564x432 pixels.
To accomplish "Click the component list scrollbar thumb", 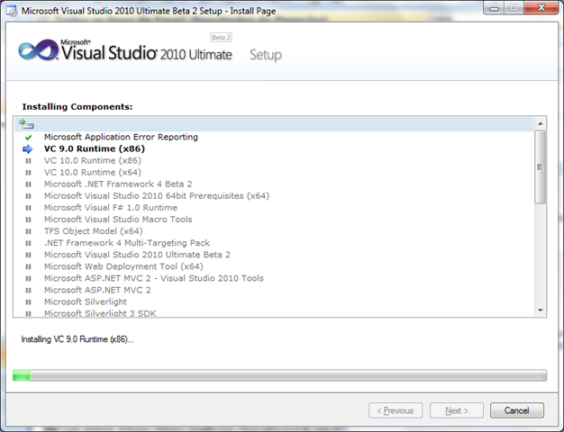I will 540,167.
